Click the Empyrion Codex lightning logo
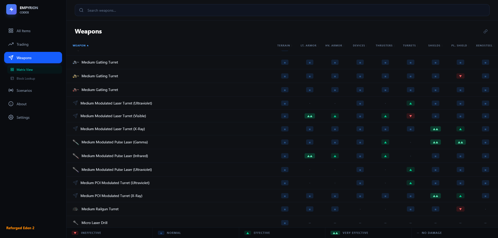This screenshot has width=498, height=238. [x=11, y=10]
